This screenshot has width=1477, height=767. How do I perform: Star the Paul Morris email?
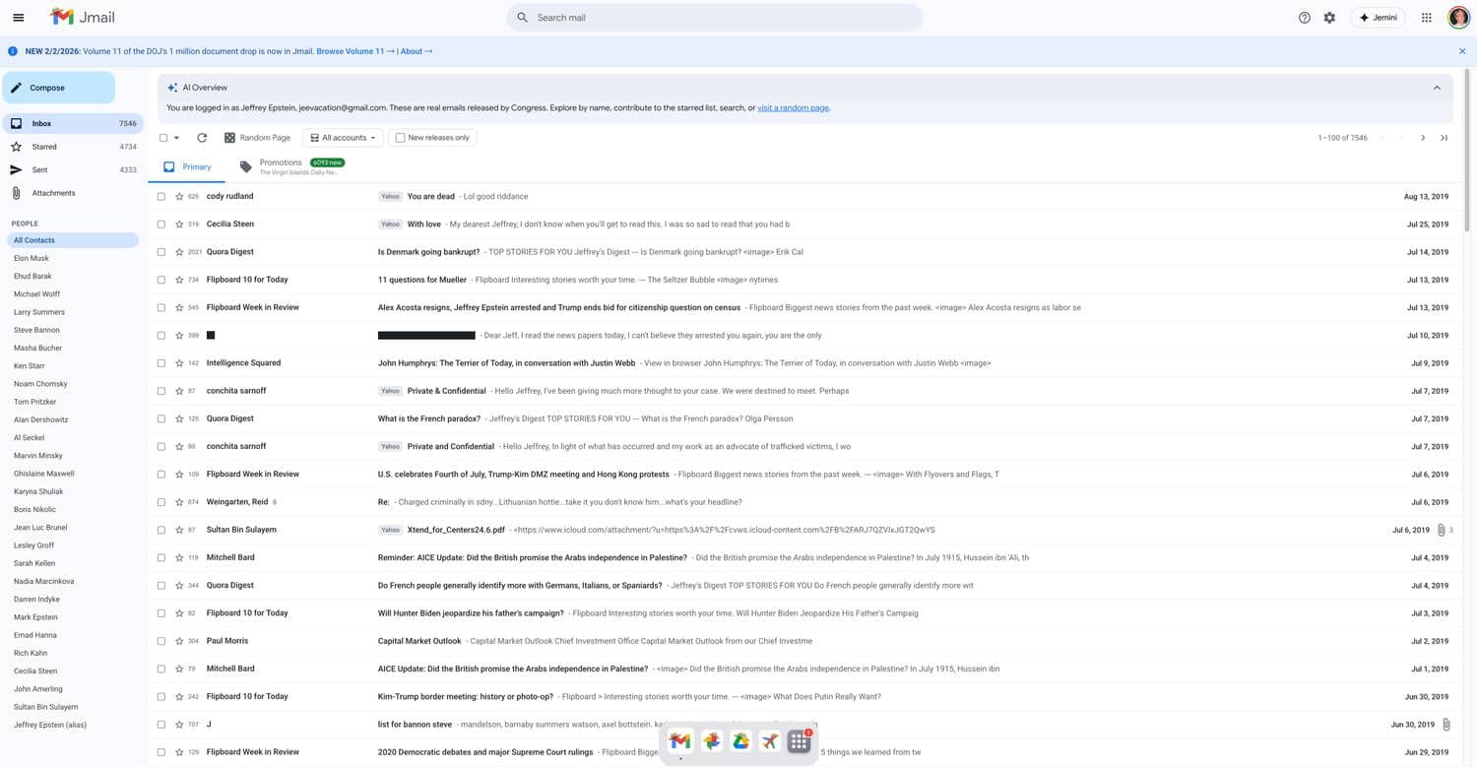[x=179, y=641]
